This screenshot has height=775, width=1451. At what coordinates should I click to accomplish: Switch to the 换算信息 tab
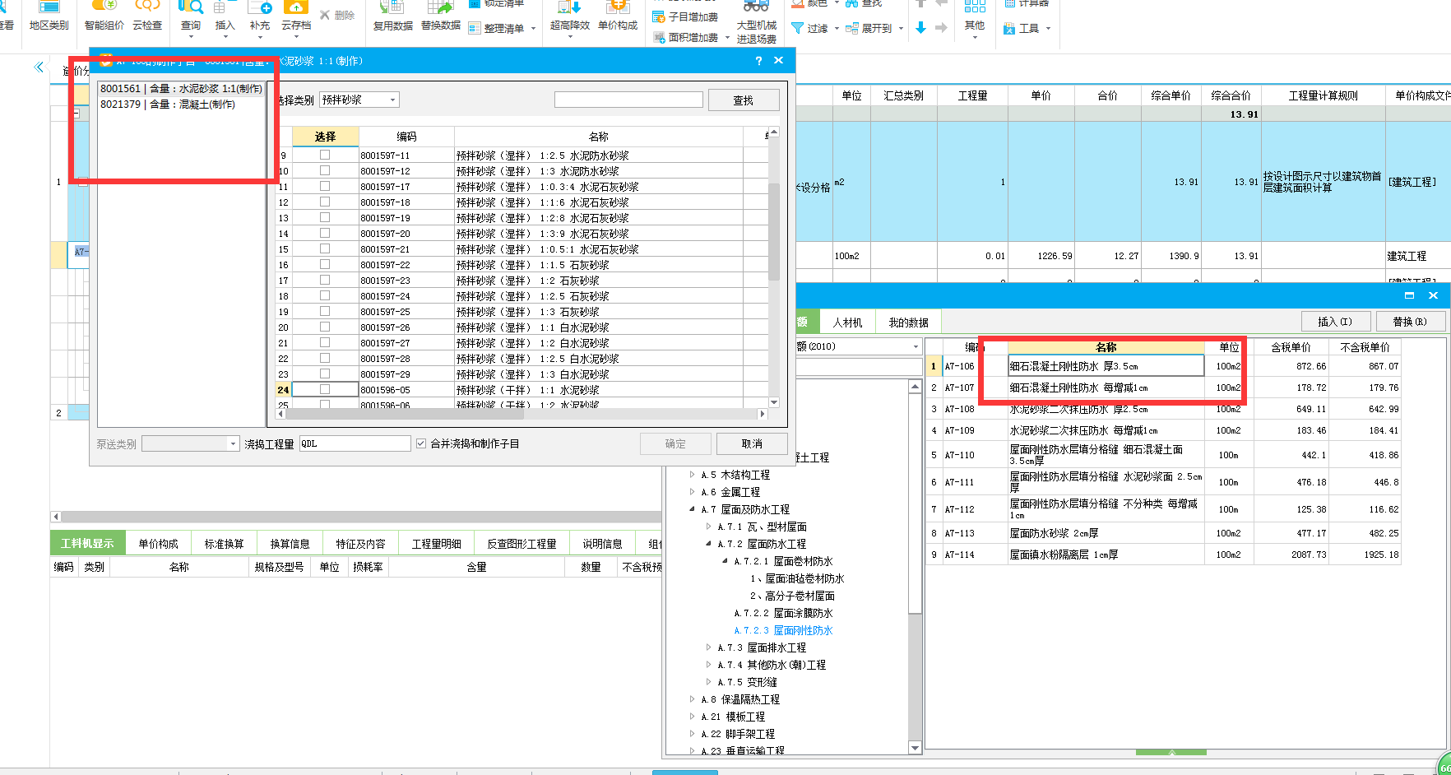pos(290,543)
